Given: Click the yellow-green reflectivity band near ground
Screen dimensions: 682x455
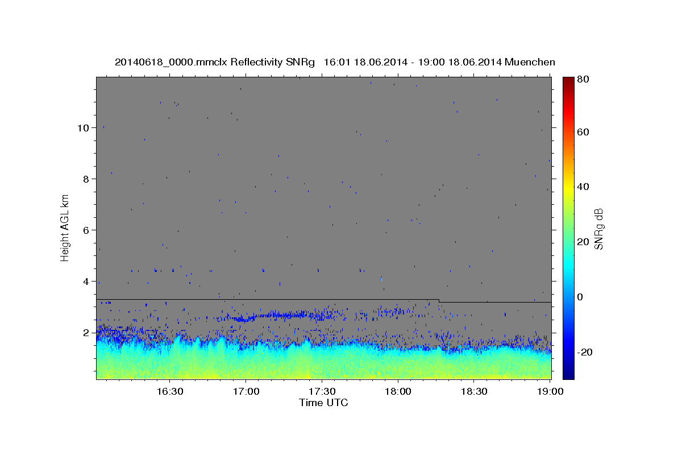Looking at the screenshot, I should [x=323, y=371].
